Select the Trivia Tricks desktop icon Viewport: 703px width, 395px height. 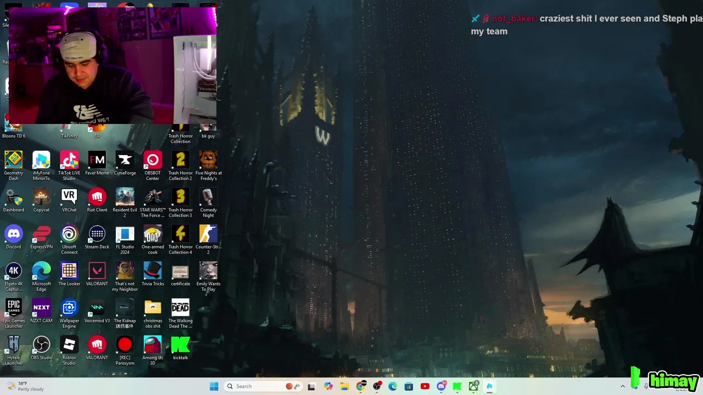tap(153, 274)
